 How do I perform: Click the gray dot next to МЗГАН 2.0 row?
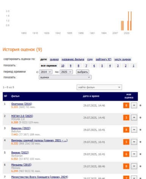140,118
